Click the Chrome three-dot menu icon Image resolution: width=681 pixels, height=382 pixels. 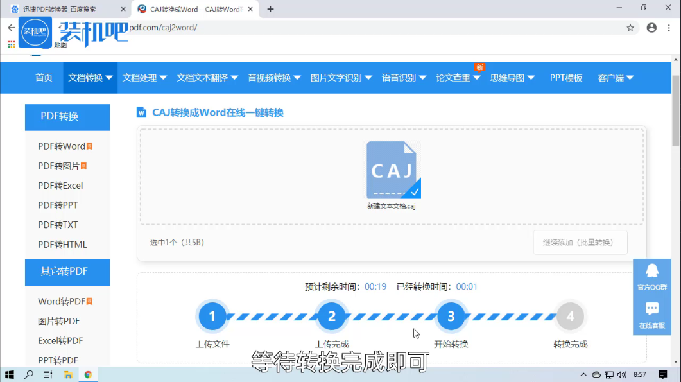click(669, 28)
